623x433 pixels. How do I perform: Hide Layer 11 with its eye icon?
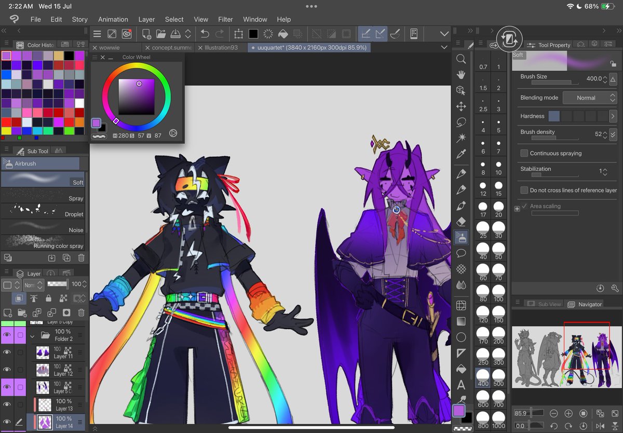[x=7, y=353]
